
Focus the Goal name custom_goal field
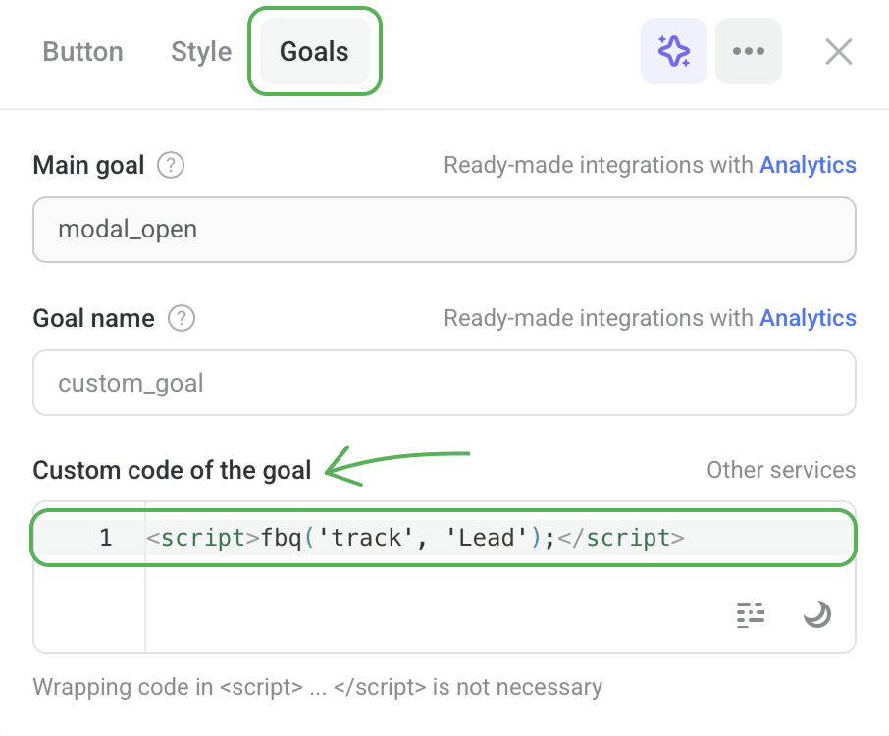pos(444,383)
